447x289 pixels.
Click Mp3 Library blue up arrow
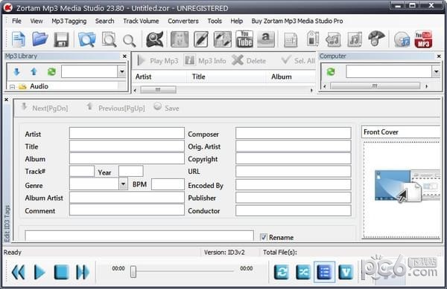(x=34, y=71)
